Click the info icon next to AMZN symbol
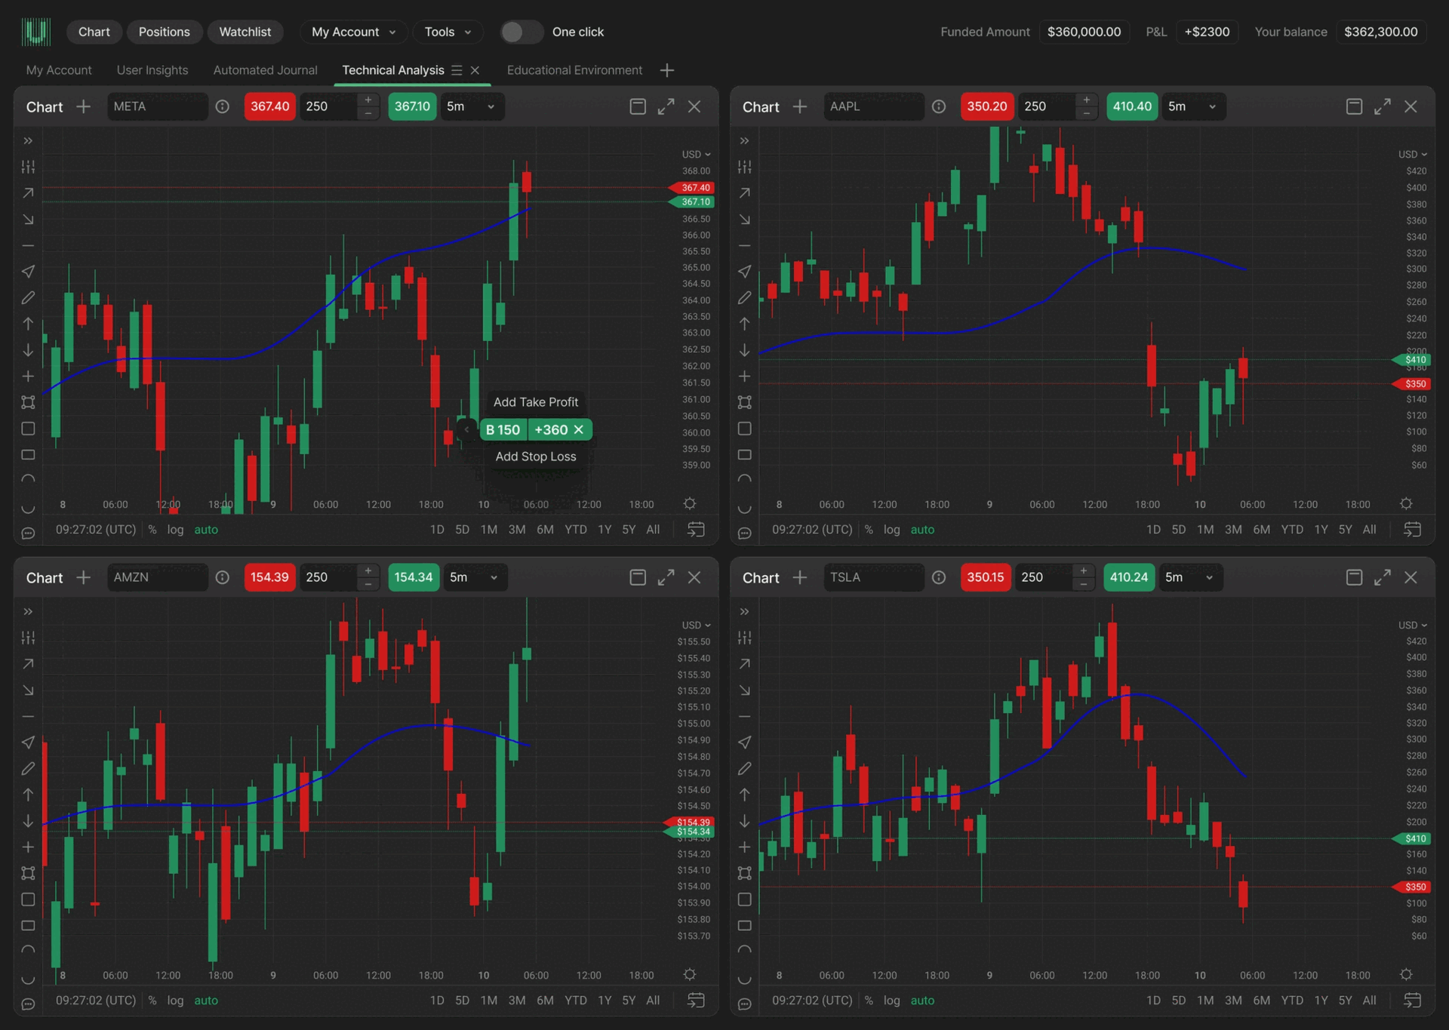Viewport: 1449px width, 1030px height. (x=222, y=577)
